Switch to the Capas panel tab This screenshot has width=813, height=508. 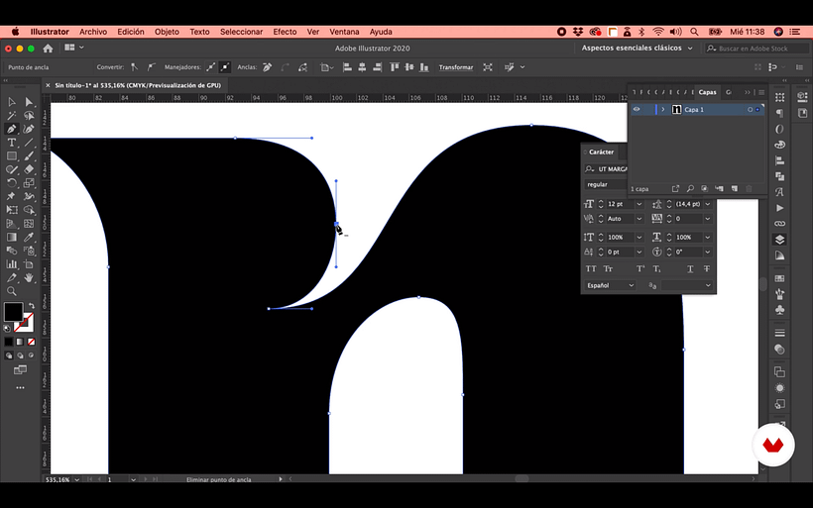[707, 92]
